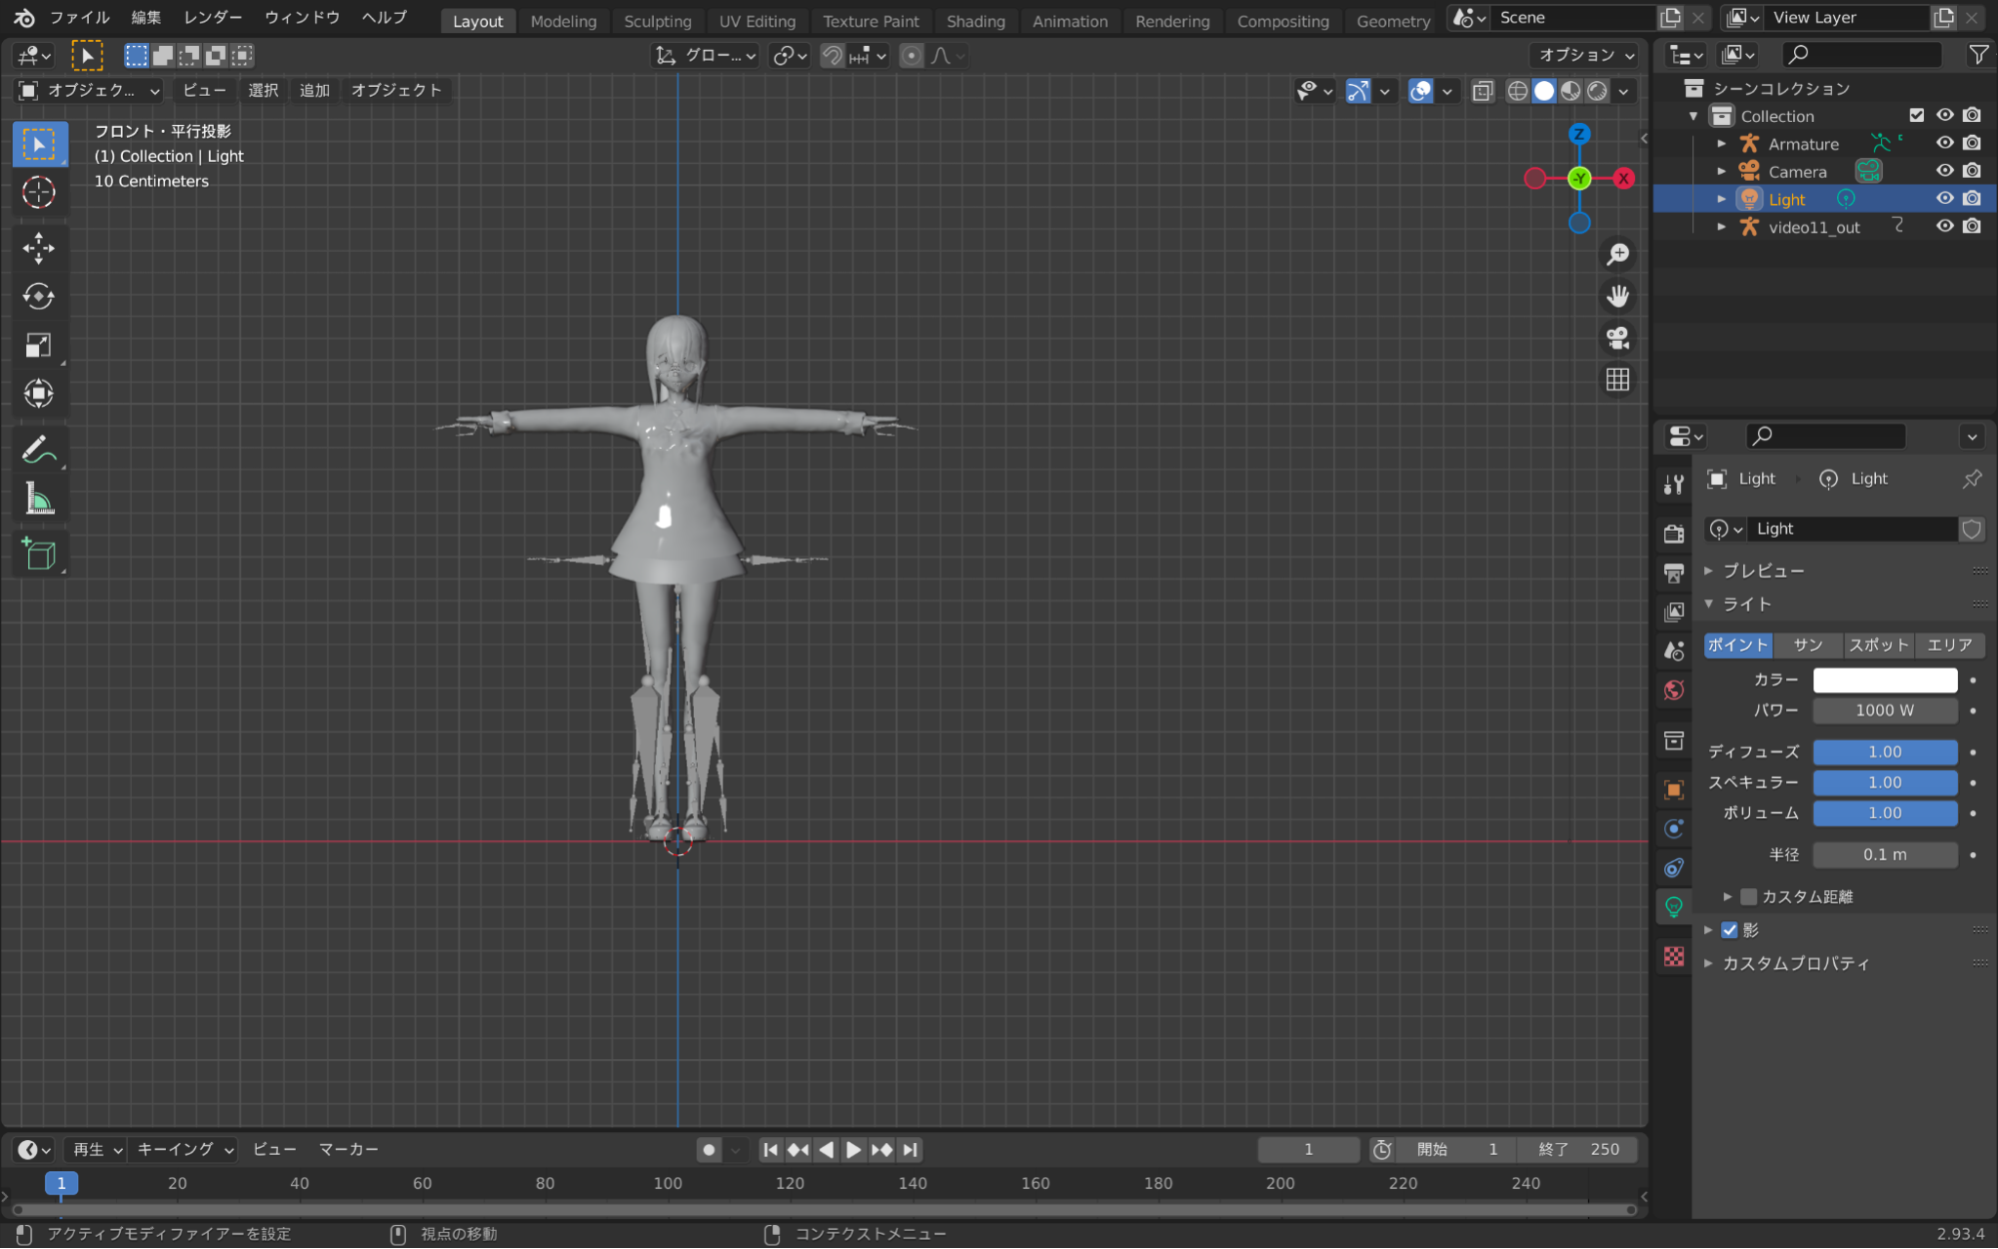Click the pan view hand icon

[x=1617, y=297]
